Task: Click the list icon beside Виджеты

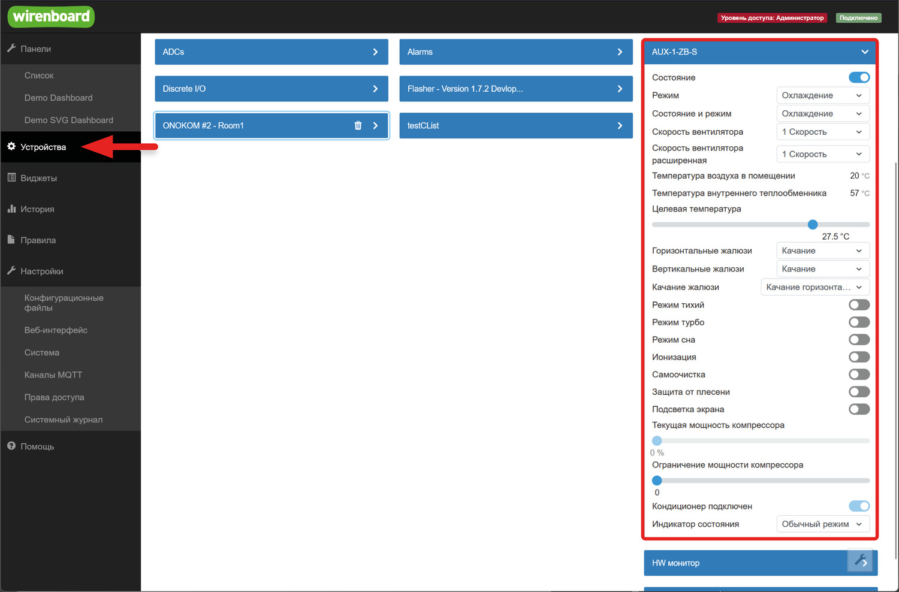Action: (x=11, y=178)
